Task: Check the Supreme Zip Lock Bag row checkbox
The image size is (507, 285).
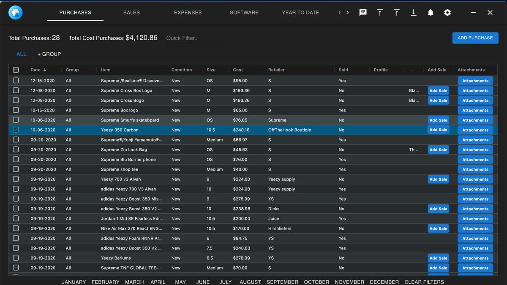Action: (x=16, y=149)
